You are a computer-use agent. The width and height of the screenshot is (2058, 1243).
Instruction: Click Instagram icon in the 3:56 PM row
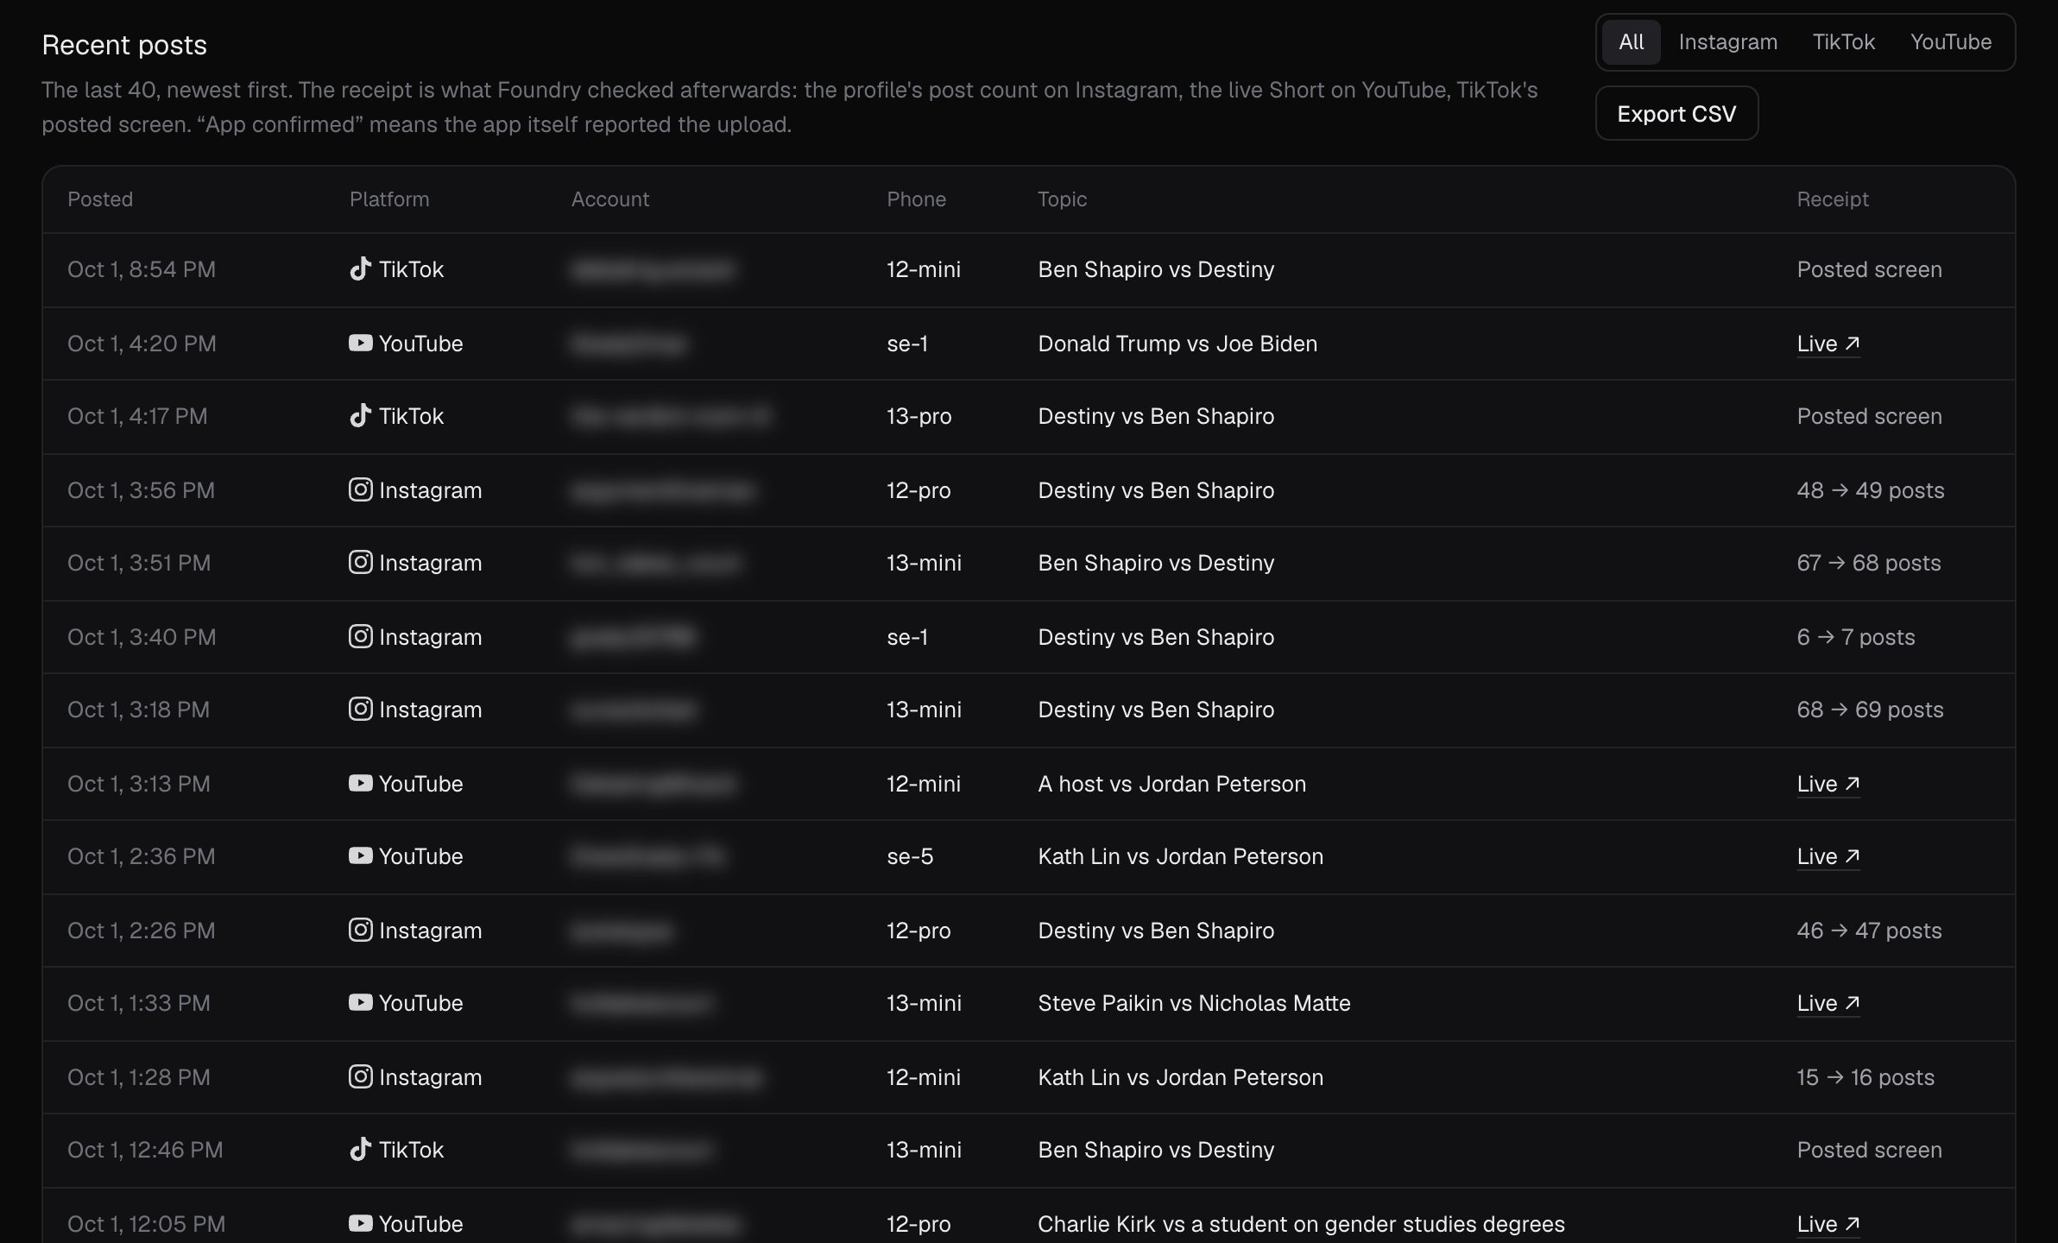coord(360,489)
